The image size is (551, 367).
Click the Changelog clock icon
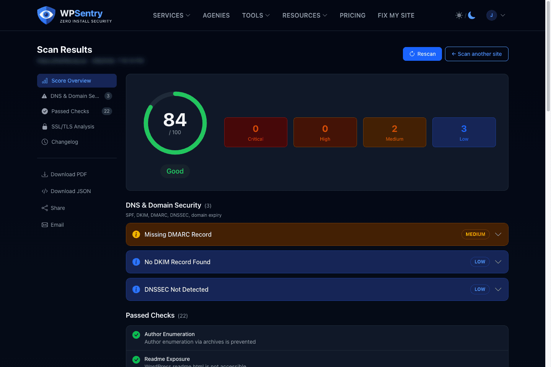tap(45, 142)
